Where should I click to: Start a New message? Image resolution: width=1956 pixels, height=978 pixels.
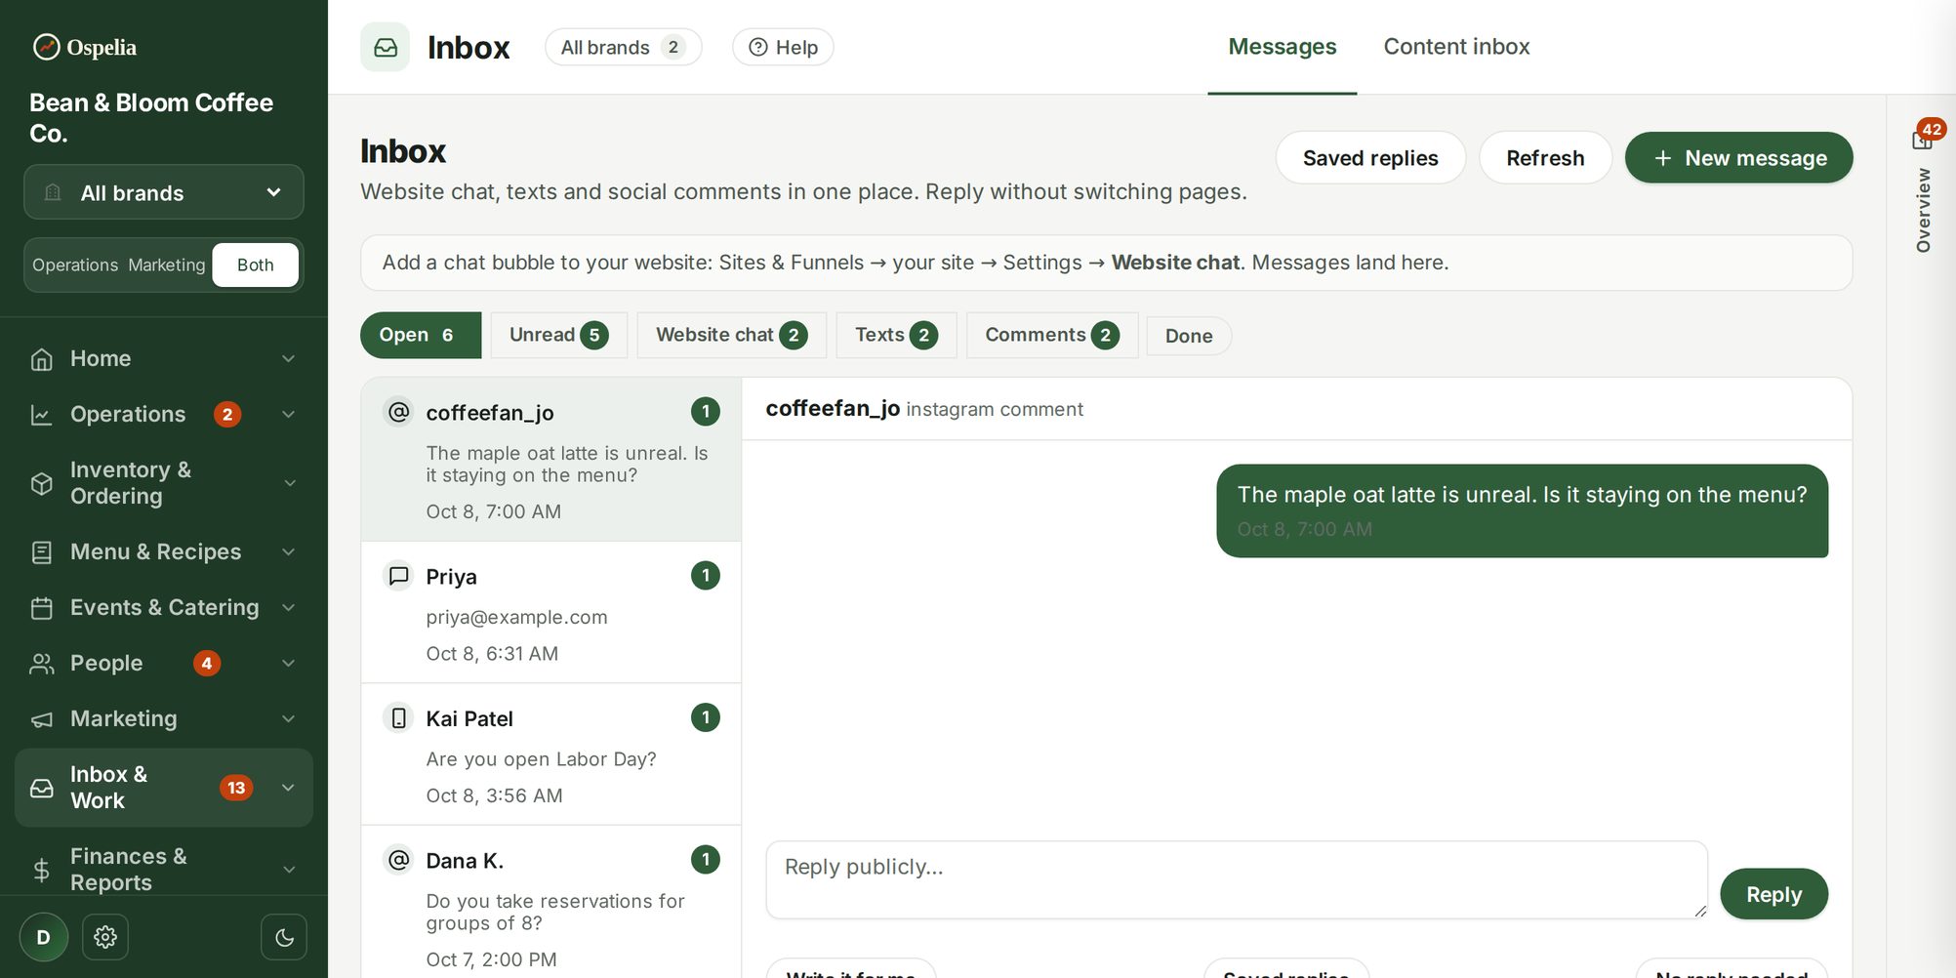[x=1738, y=158]
